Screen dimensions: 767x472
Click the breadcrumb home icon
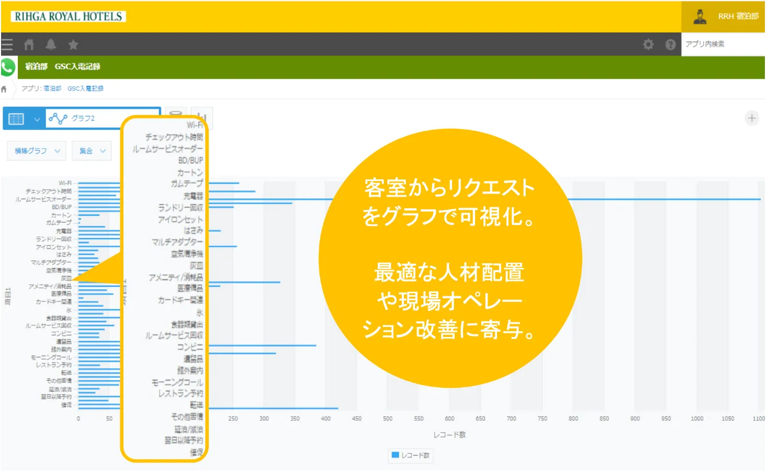4,89
